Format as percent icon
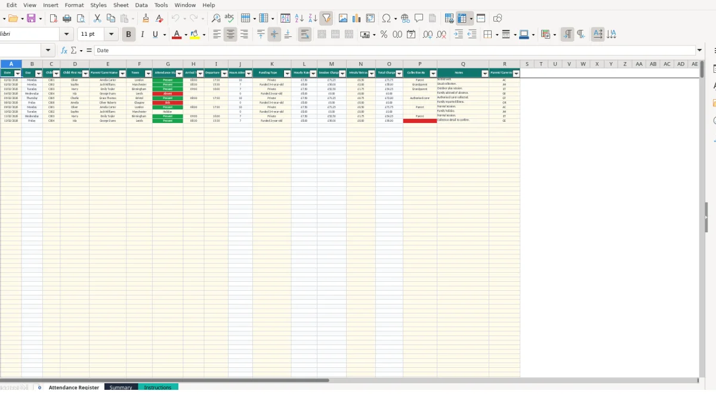Screen dimensions: 716x403 tap(384, 35)
